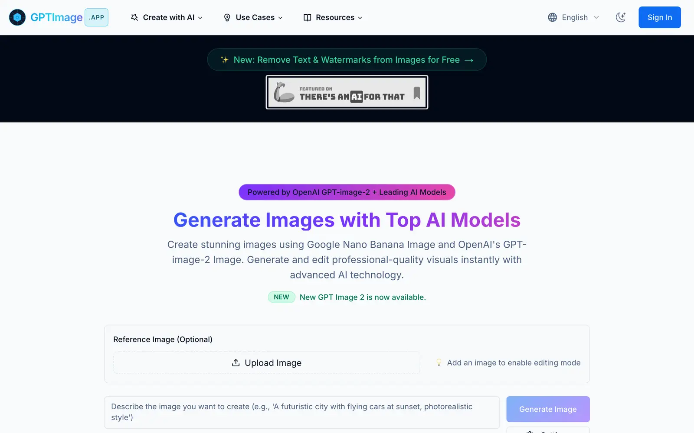Viewport: 694px width, 433px height.
Task: Click the GPTImage brand name text
Action: pyautogui.click(x=56, y=17)
